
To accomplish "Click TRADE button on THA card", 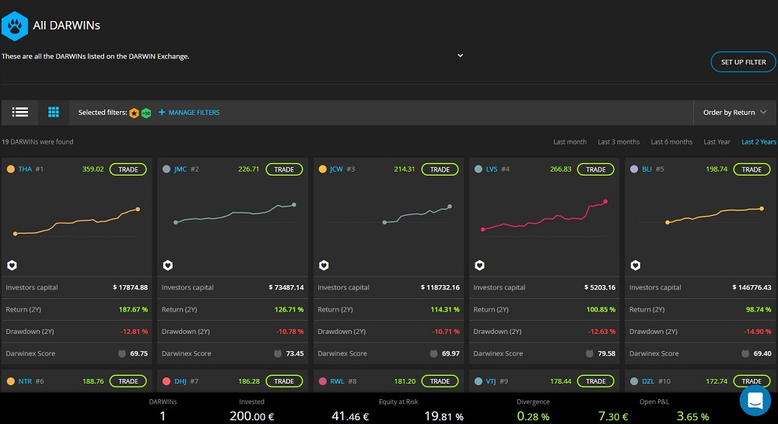I will 128,169.
